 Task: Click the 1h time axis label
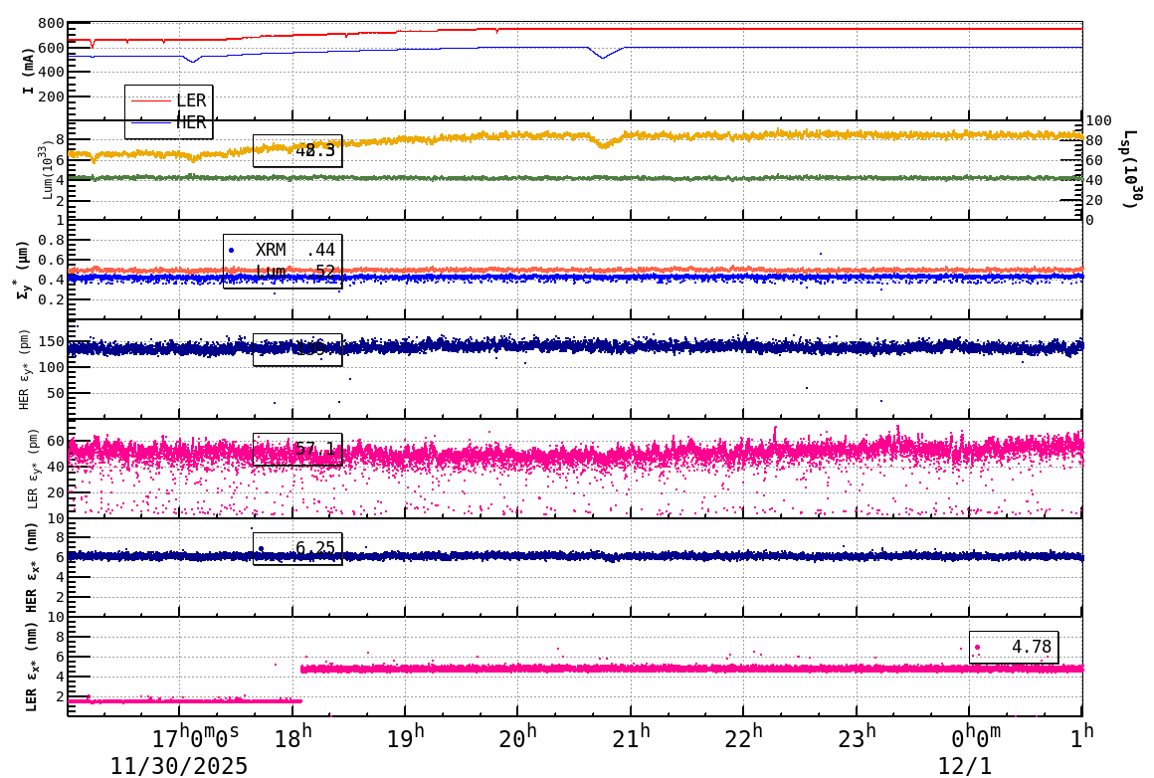[x=1082, y=737]
